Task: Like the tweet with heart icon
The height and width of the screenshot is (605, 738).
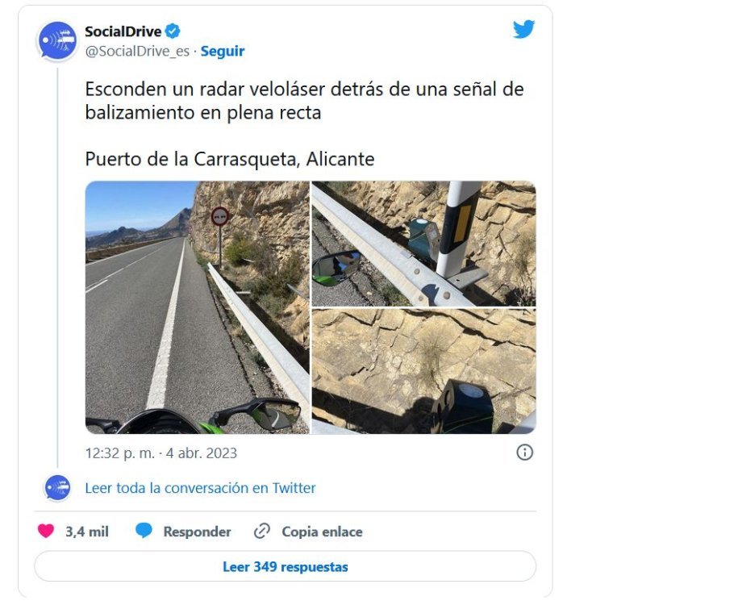Action: tap(46, 531)
